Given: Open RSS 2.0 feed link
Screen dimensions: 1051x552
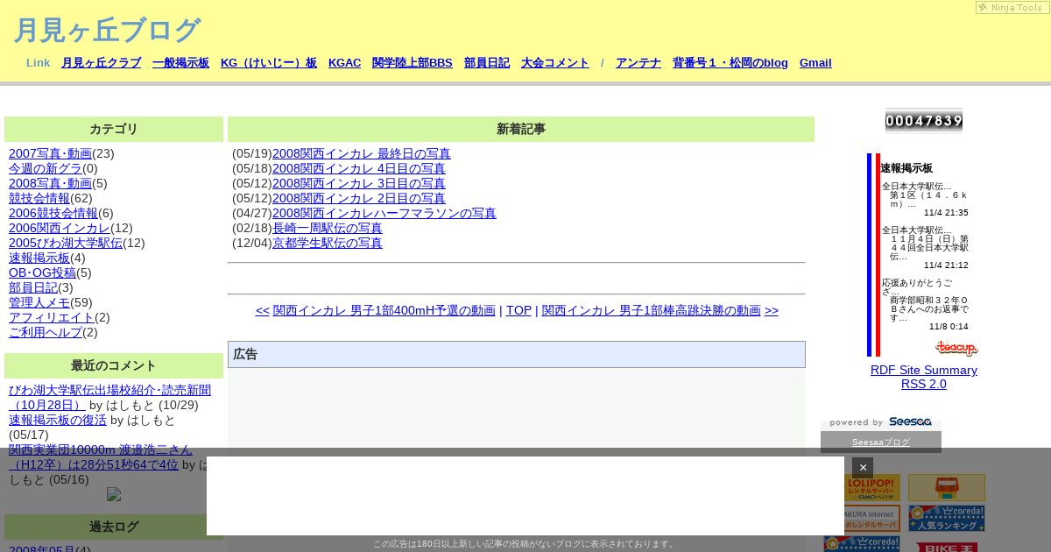Looking at the screenshot, I should tap(924, 384).
